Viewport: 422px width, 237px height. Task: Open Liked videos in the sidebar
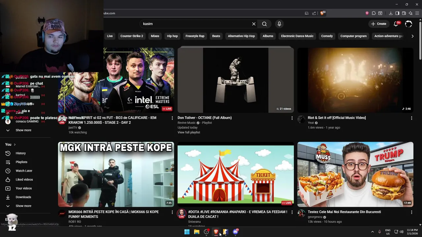click(24, 180)
